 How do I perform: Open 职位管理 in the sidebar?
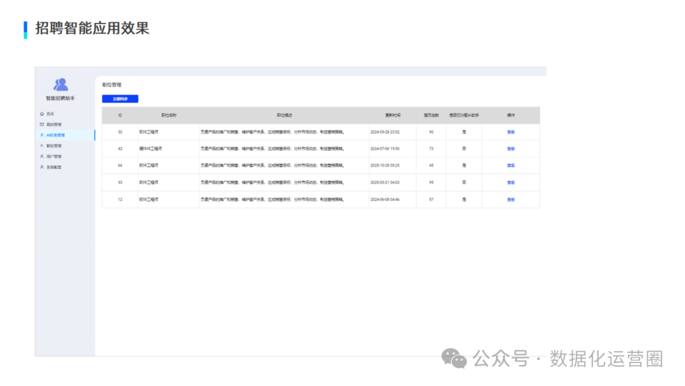pyautogui.click(x=54, y=145)
